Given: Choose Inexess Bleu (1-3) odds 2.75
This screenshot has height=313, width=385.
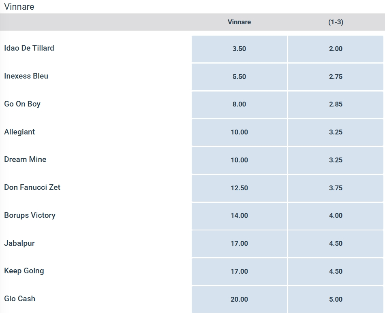Looking at the screenshot, I should (336, 77).
